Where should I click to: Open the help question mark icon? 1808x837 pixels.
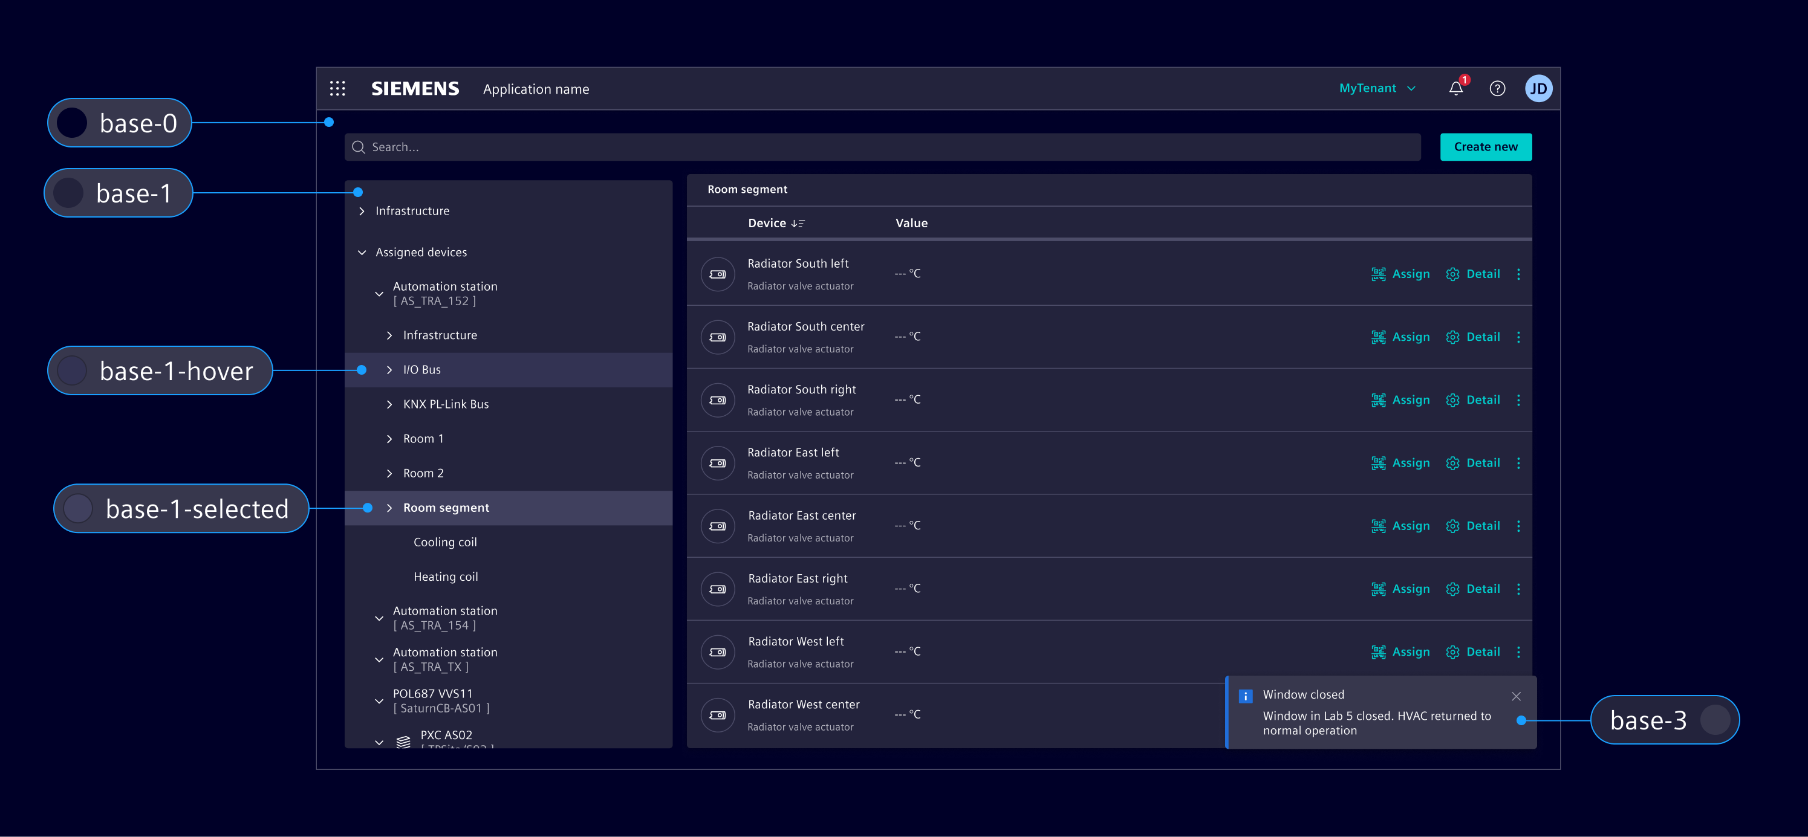tap(1497, 88)
